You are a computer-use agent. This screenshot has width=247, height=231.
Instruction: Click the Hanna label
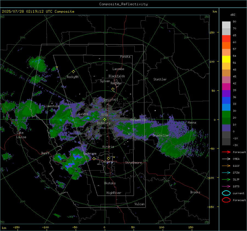tap(192, 123)
